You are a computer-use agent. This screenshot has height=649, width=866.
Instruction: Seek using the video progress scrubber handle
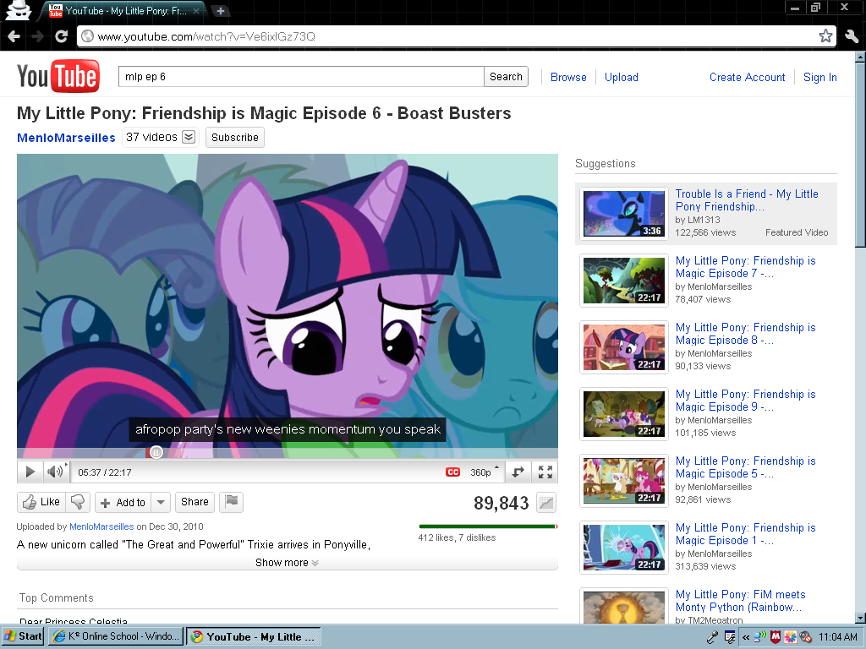click(156, 453)
